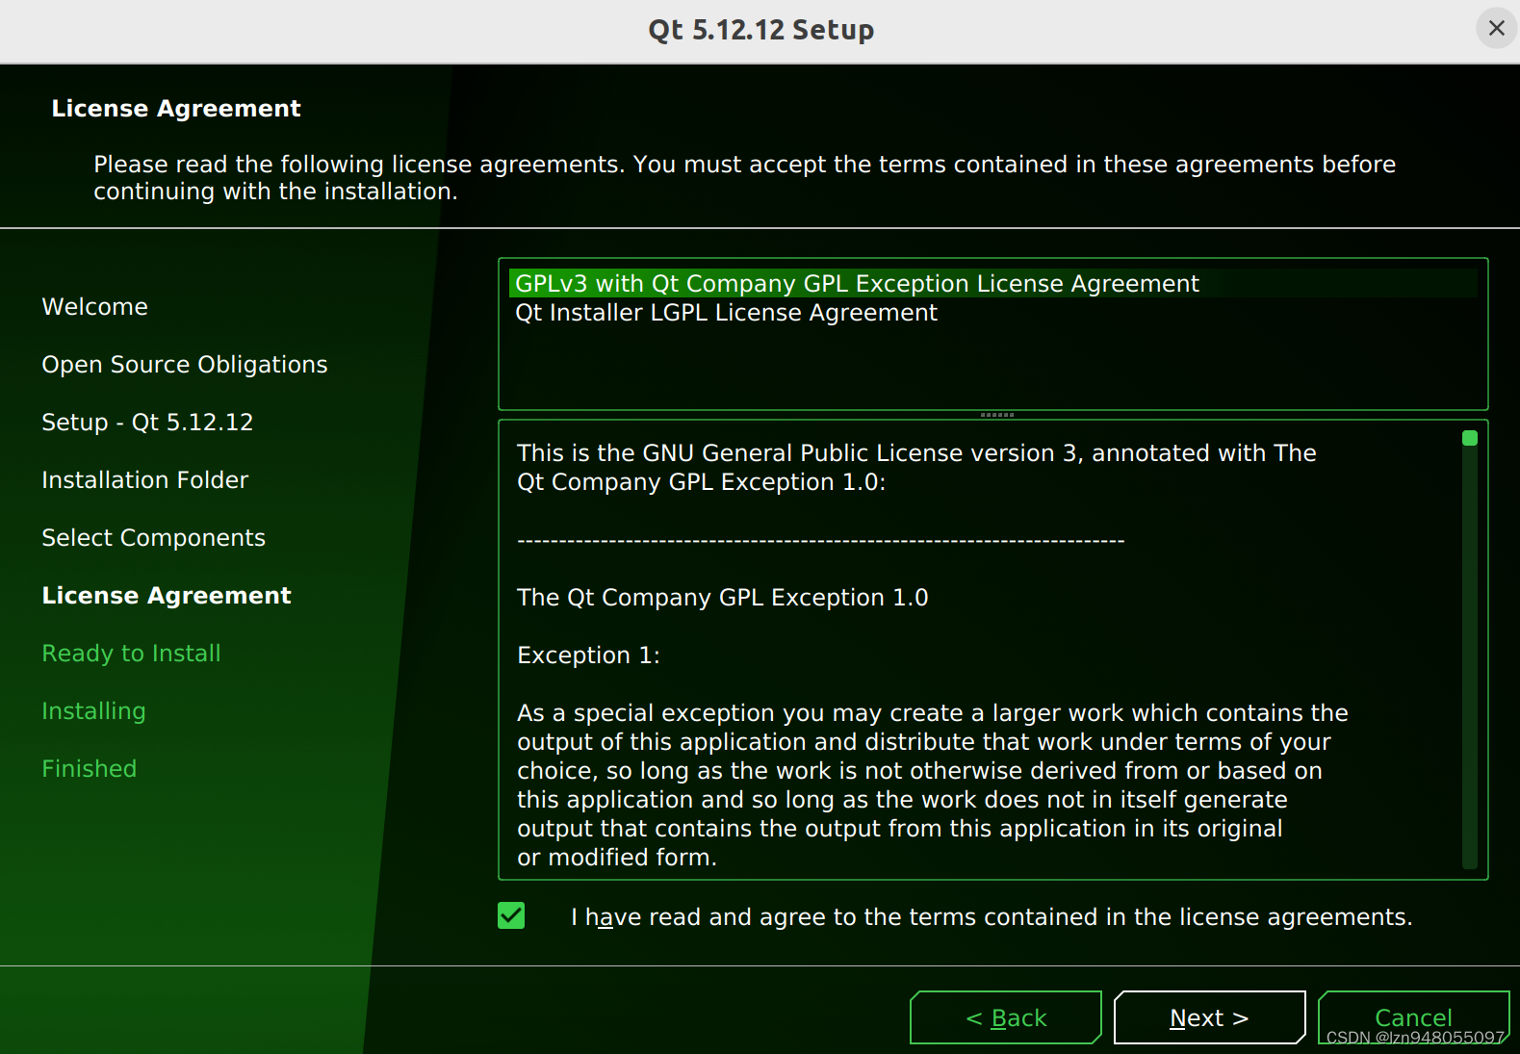Close the Qt 5.12.12 Setup window
This screenshot has width=1520, height=1054.
(x=1496, y=28)
